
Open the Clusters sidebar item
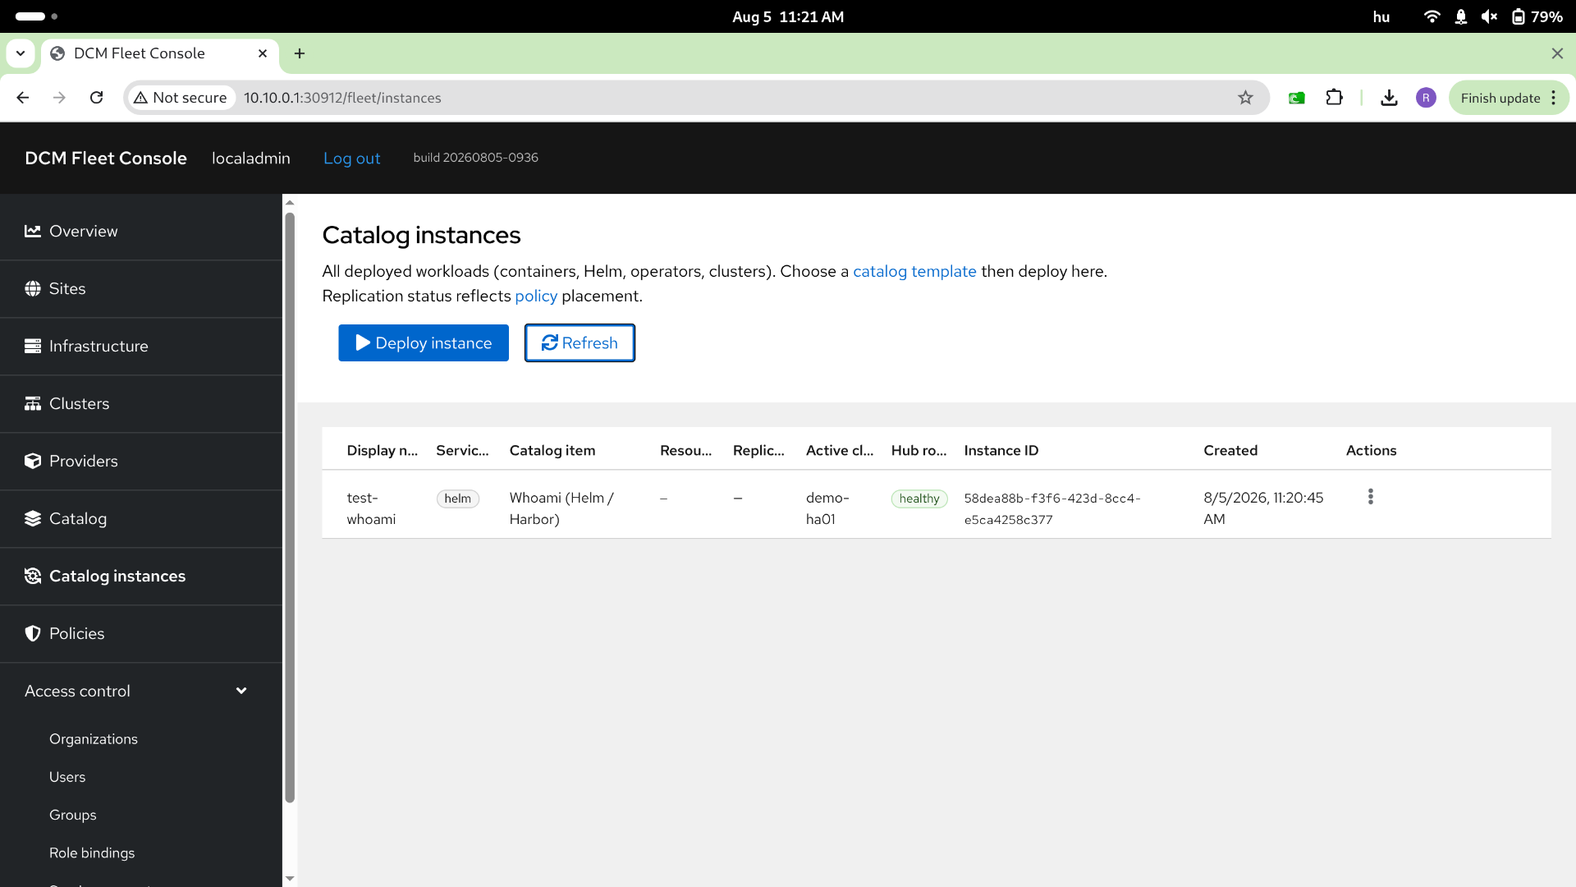tap(141, 403)
